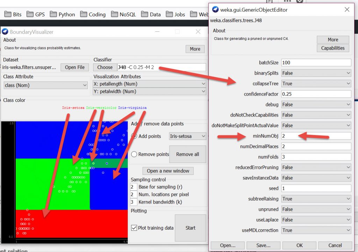Select the Add points radio button
Image resolution: width=358 pixels, height=252 pixels.
point(134,136)
